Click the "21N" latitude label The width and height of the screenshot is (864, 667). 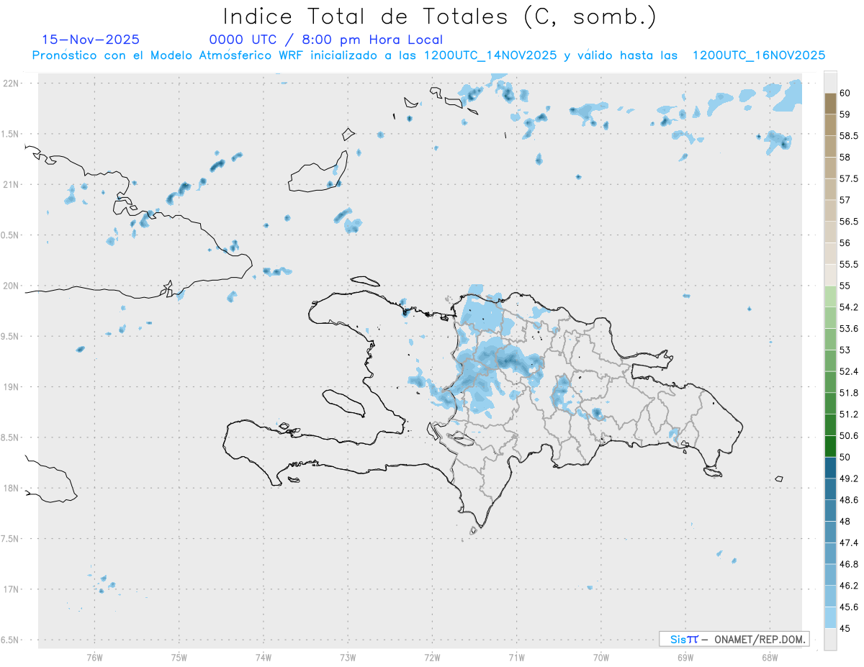point(12,184)
